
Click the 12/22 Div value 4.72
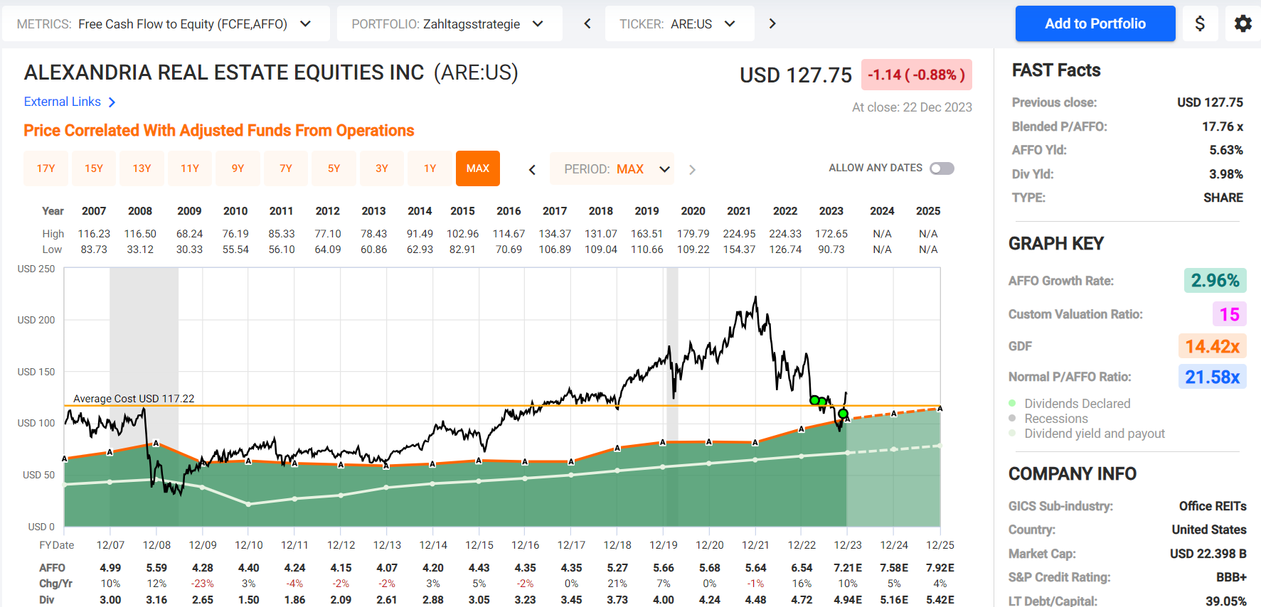[802, 600]
